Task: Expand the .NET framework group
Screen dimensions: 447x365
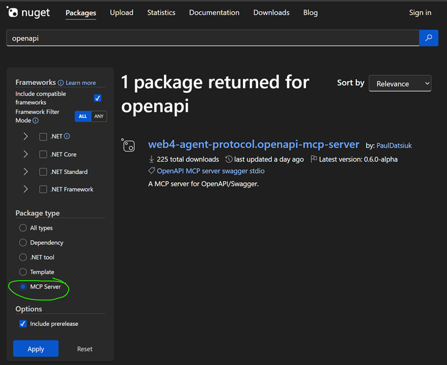Action: tap(26, 136)
